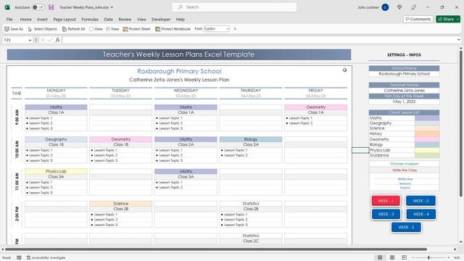Open the Page Layout tab
This screenshot has height=261, width=464.
click(65, 20)
